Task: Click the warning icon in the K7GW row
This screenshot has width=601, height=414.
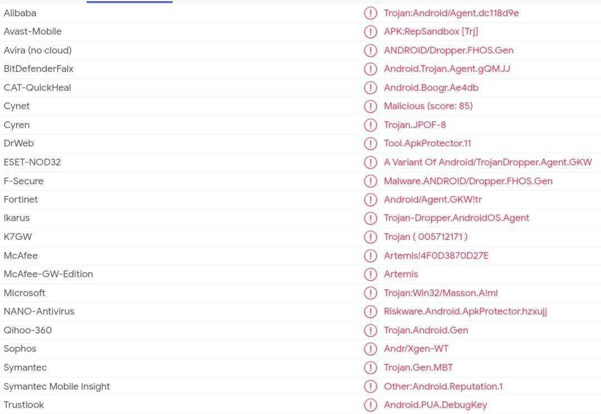Action: coord(370,237)
